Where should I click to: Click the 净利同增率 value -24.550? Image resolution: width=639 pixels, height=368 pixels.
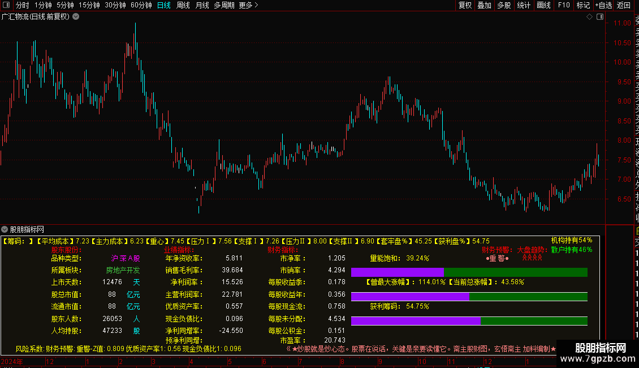click(231, 331)
